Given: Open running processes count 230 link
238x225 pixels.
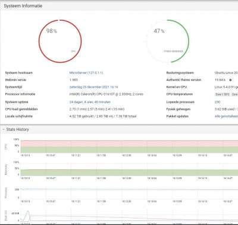Looking at the screenshot, I should pos(217,102).
